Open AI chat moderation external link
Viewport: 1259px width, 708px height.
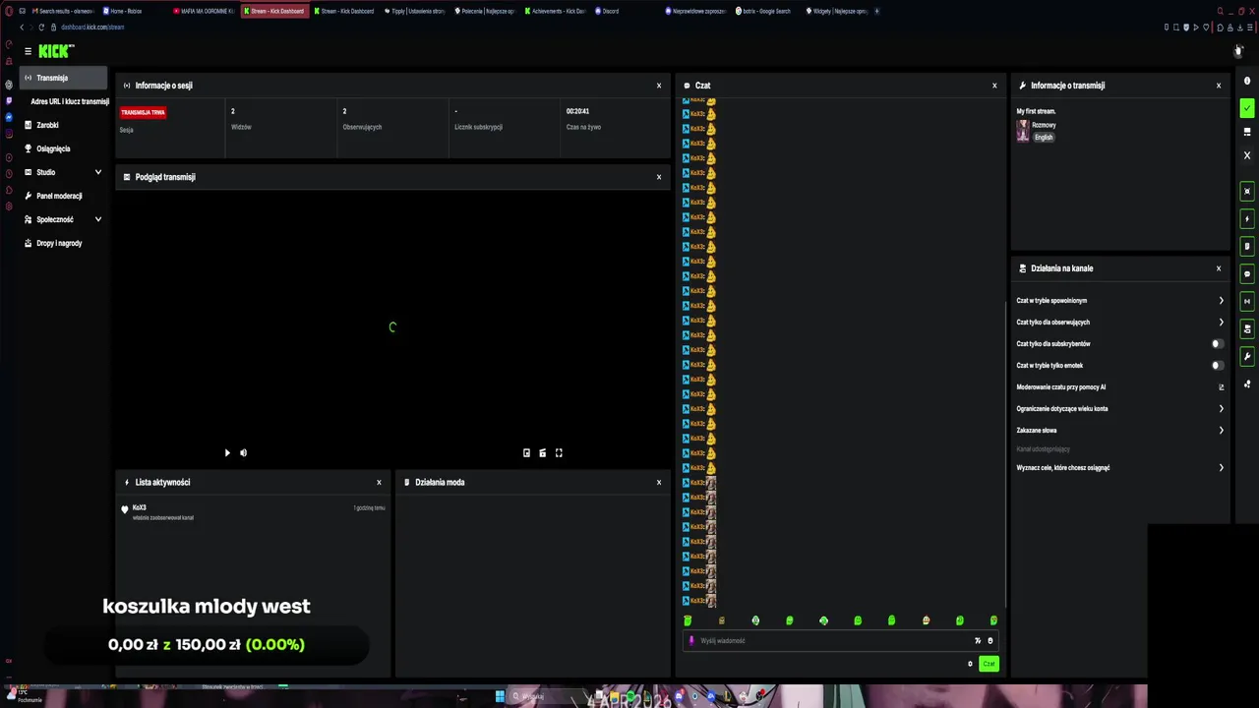pos(1222,387)
